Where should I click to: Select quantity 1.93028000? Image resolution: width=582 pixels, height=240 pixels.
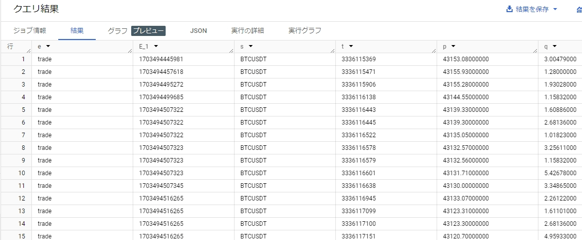[x=560, y=84]
